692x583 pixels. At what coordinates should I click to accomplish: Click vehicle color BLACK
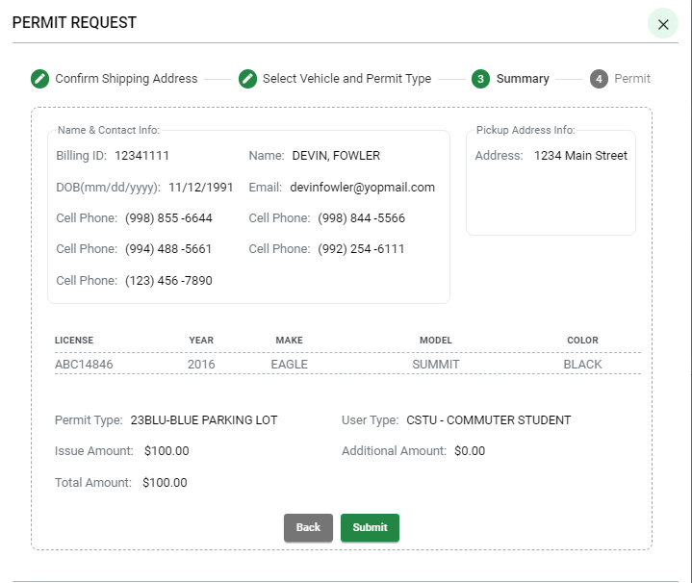(582, 365)
